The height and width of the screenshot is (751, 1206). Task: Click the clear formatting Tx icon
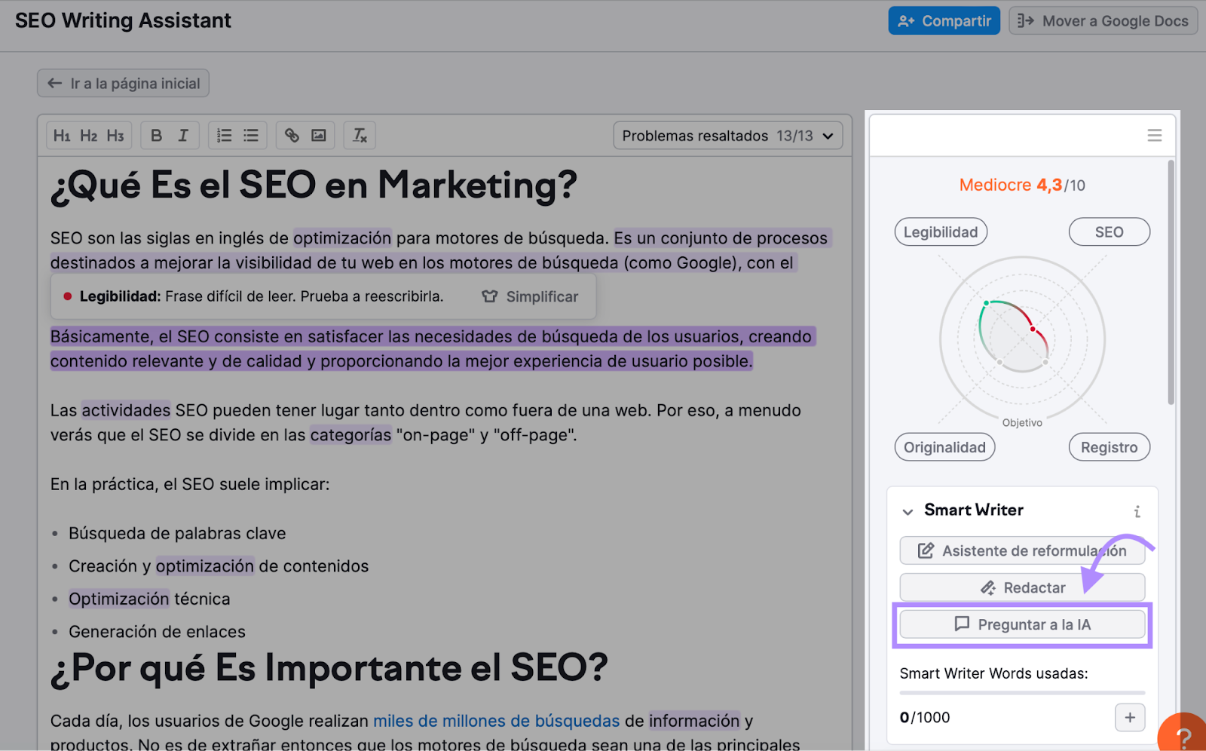pos(359,135)
